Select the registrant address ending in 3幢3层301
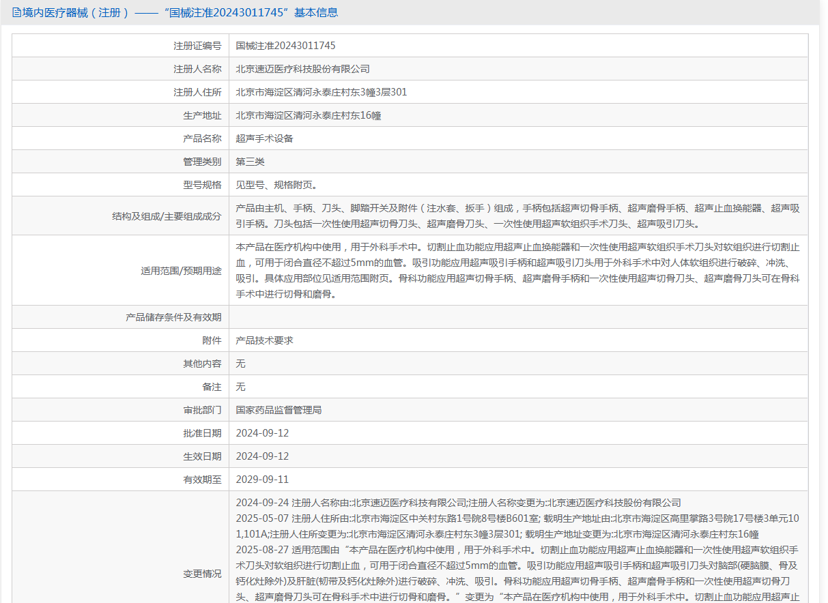Screen dimensions: 828x603 point(322,92)
